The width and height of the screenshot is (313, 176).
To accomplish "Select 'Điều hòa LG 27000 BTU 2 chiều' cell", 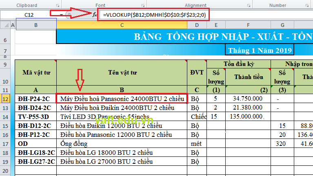I will (x=122, y=162).
